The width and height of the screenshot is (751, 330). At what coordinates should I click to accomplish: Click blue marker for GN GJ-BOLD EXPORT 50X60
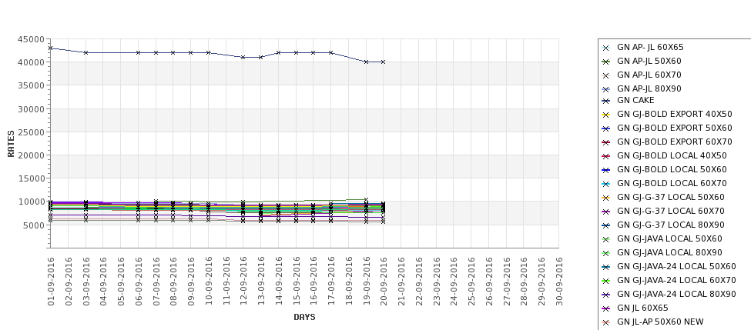606,128
